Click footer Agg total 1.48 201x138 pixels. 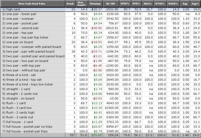click(185, 135)
